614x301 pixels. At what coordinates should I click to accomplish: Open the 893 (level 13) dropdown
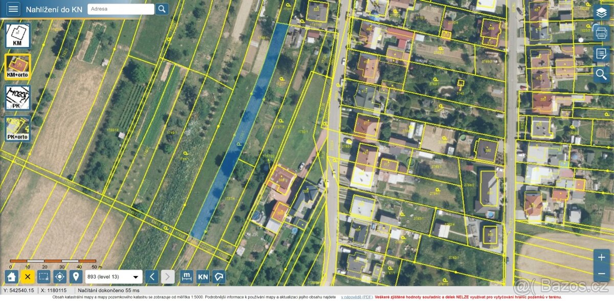point(114,276)
